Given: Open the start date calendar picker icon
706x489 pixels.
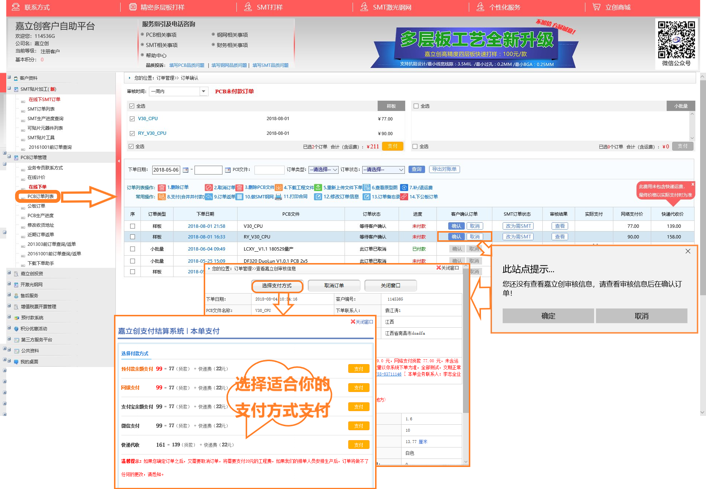Looking at the screenshot, I should pyautogui.click(x=186, y=170).
